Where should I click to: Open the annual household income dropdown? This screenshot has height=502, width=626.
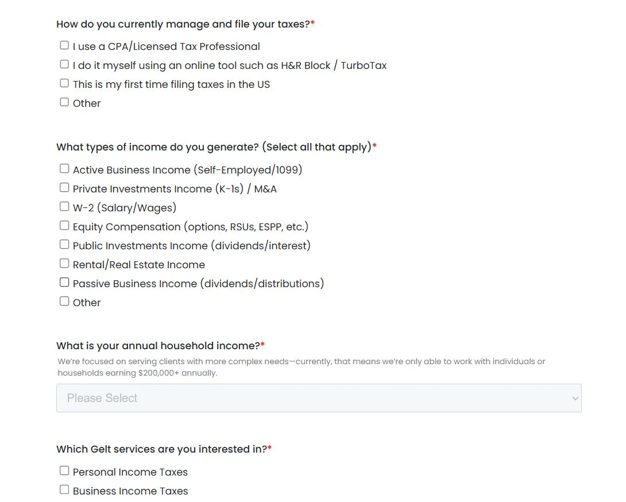pyautogui.click(x=319, y=398)
